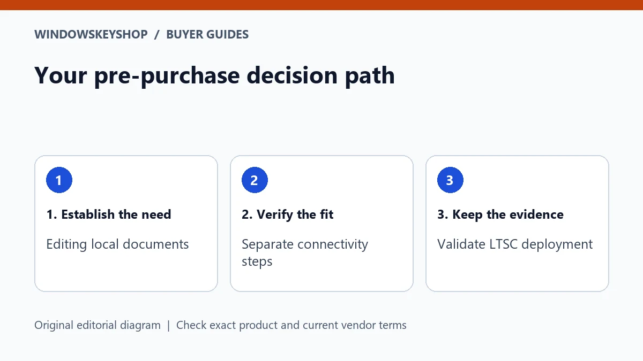The image size is (643, 361).
Task: Select 'Editing local documents' text
Action: pyautogui.click(x=117, y=244)
